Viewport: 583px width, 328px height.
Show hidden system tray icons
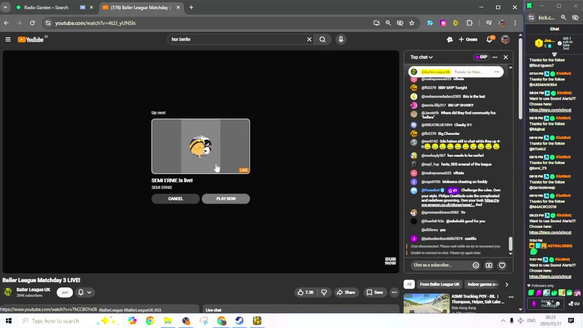(503, 321)
